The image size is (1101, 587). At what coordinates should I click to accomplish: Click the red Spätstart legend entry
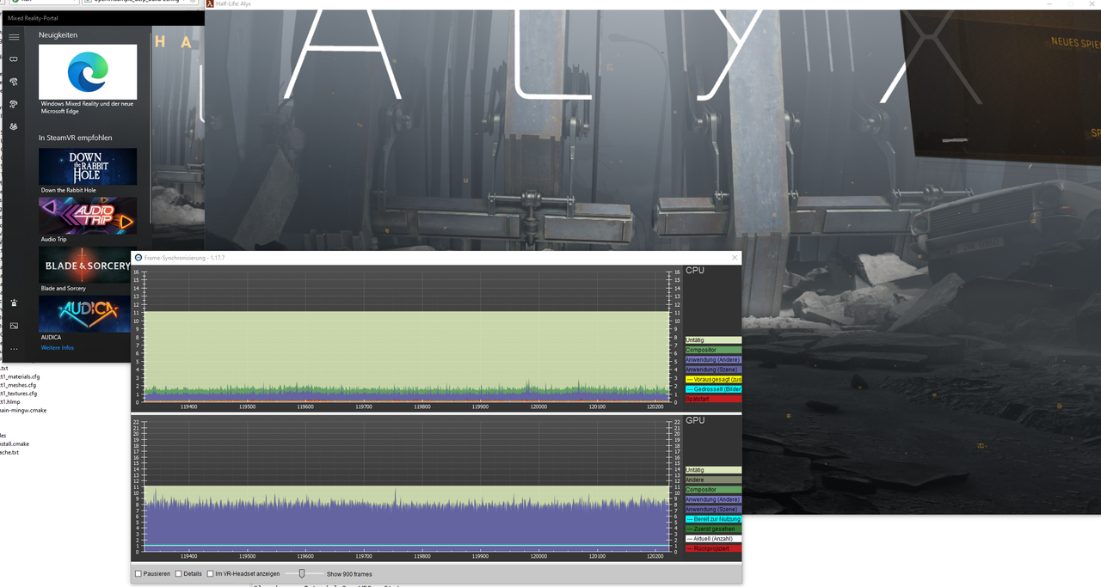pyautogui.click(x=713, y=399)
